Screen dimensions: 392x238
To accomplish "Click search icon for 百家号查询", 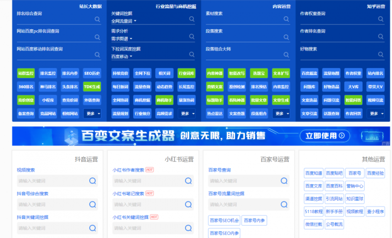I will click(284, 181).
